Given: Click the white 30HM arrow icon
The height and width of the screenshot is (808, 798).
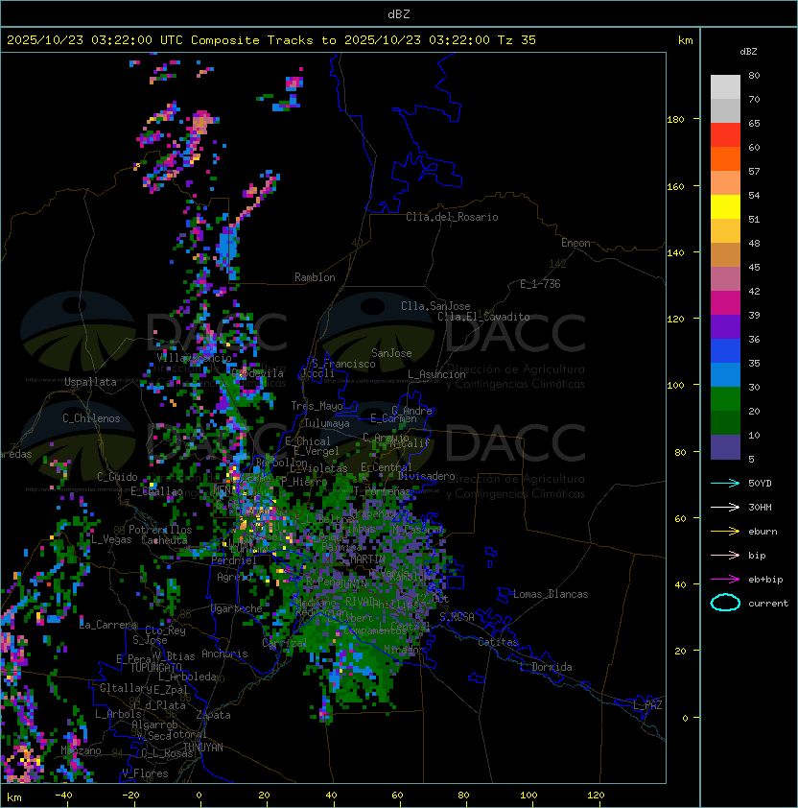Looking at the screenshot, I should pos(725,507).
